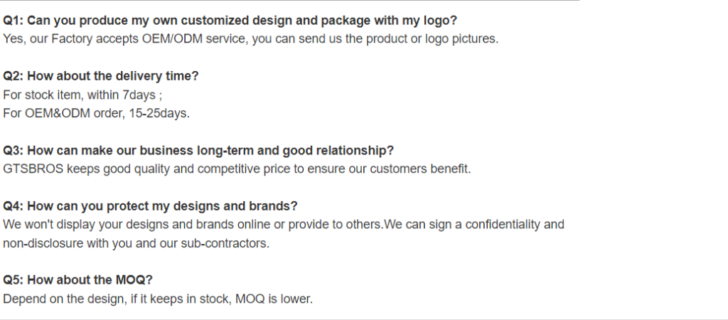This screenshot has width=728, height=320.
Task: Click 'Depend on the design' phrase
Action: 64,299
